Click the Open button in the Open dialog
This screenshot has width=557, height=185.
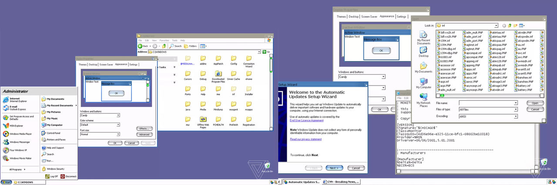535,103
